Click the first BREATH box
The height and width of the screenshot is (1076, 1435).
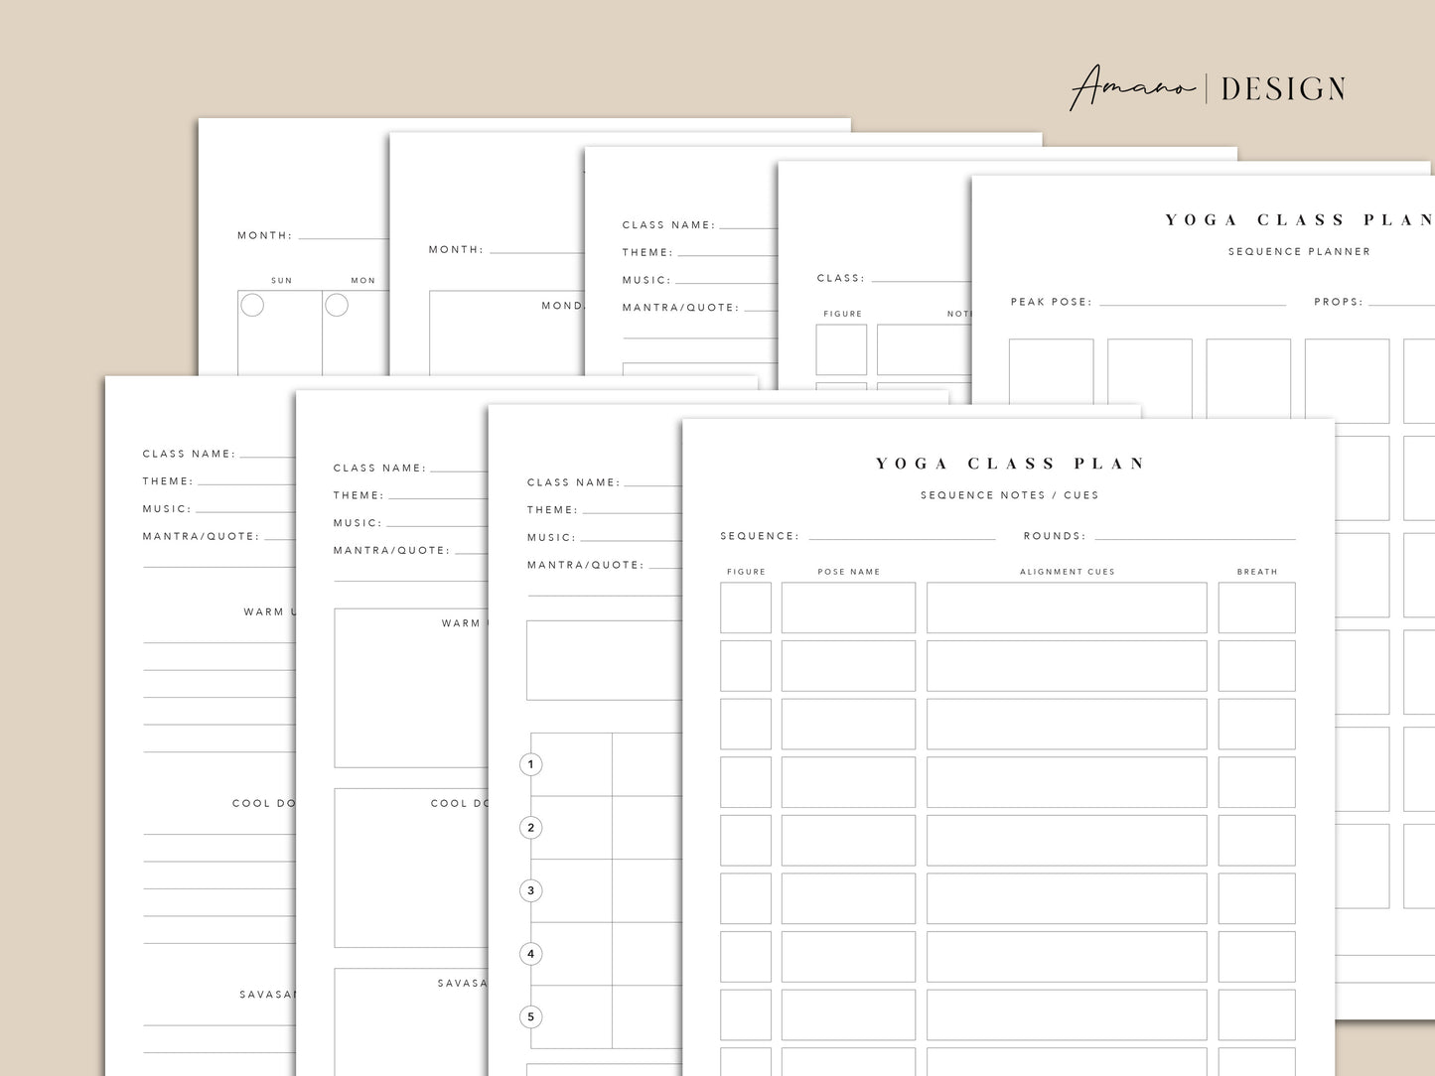[1256, 607]
